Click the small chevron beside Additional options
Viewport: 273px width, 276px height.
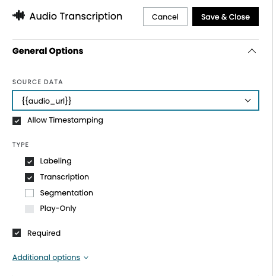click(86, 258)
